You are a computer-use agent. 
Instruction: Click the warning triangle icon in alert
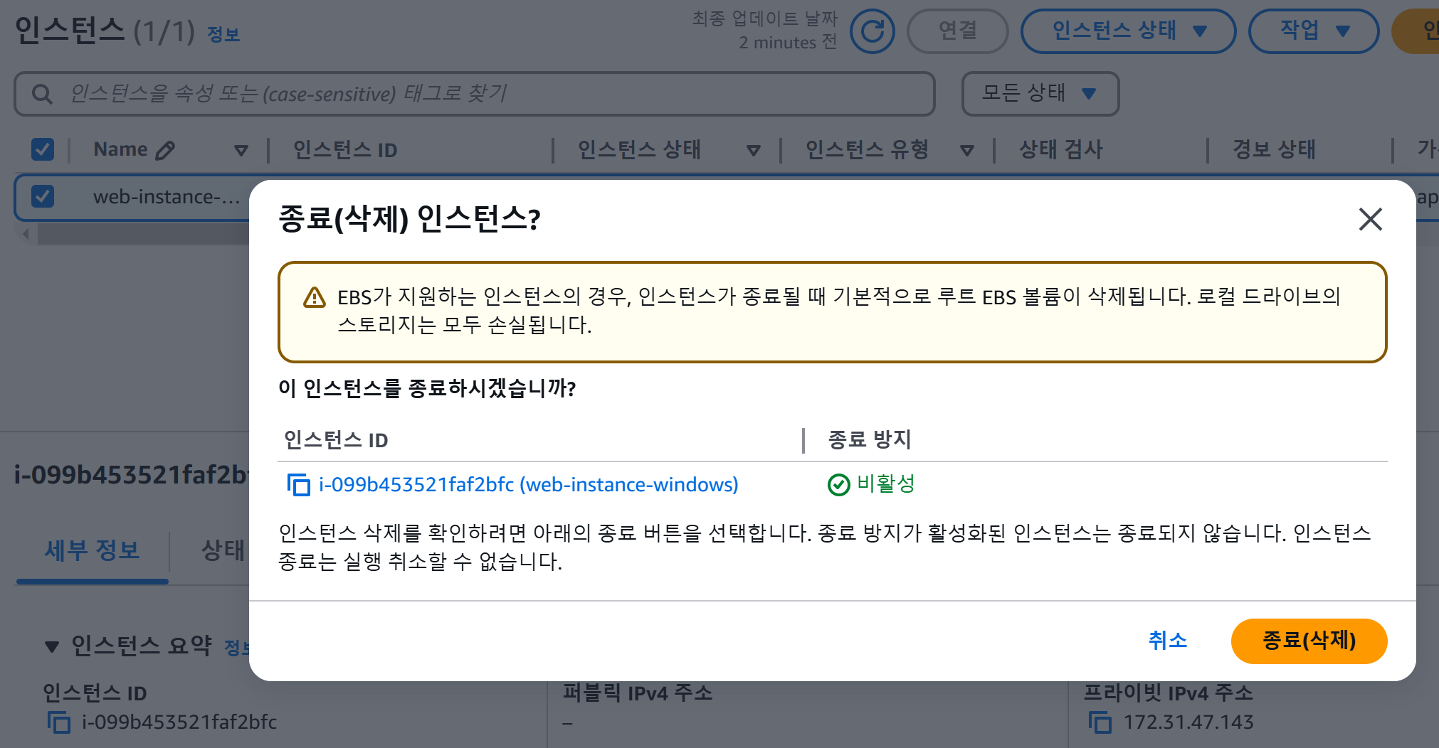pos(315,297)
